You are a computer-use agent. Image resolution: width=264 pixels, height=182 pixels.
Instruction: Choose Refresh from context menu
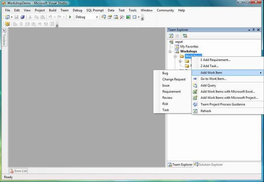pyautogui.click(x=228, y=111)
